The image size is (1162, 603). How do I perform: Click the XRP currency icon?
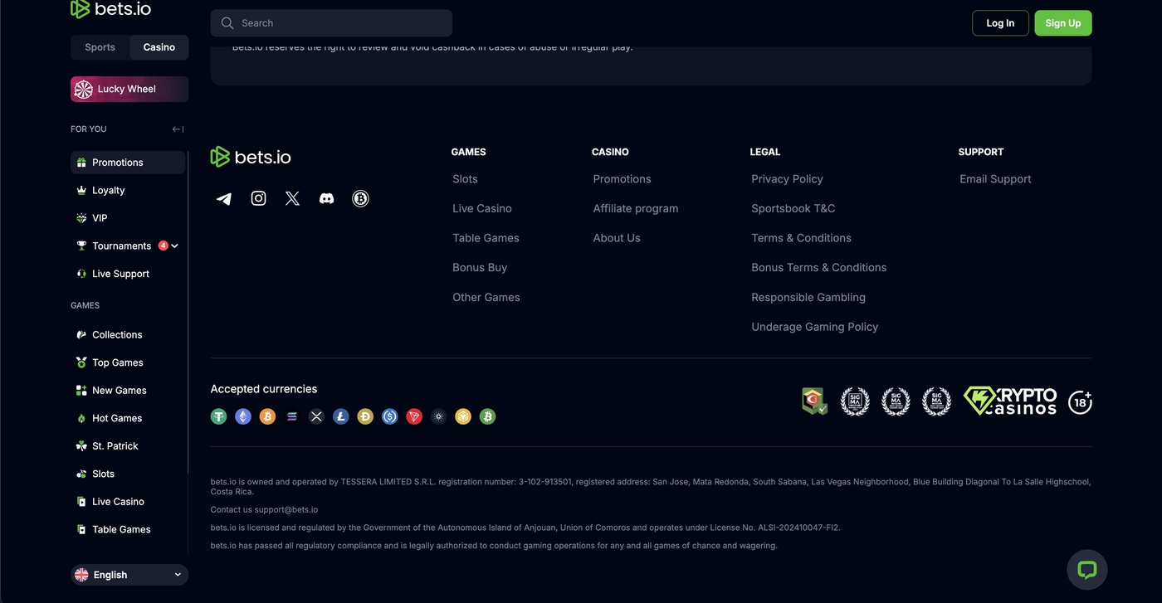316,416
